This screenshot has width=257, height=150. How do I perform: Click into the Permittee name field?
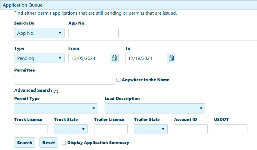point(64,80)
